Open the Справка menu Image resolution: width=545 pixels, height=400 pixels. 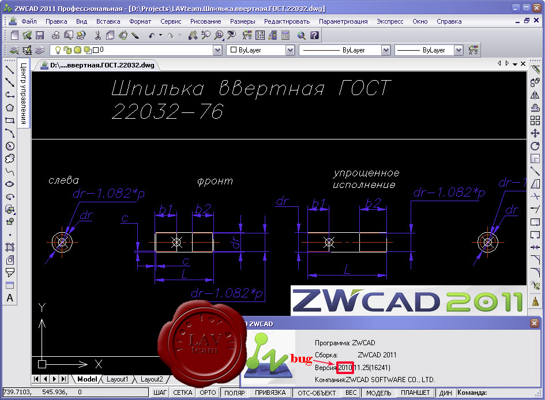[x=449, y=21]
